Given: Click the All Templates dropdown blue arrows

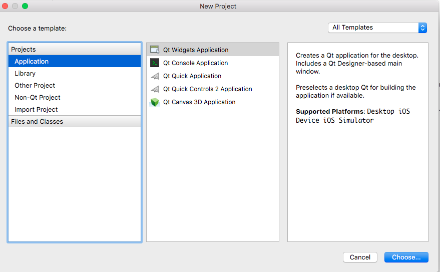Looking at the screenshot, I should click(x=422, y=28).
